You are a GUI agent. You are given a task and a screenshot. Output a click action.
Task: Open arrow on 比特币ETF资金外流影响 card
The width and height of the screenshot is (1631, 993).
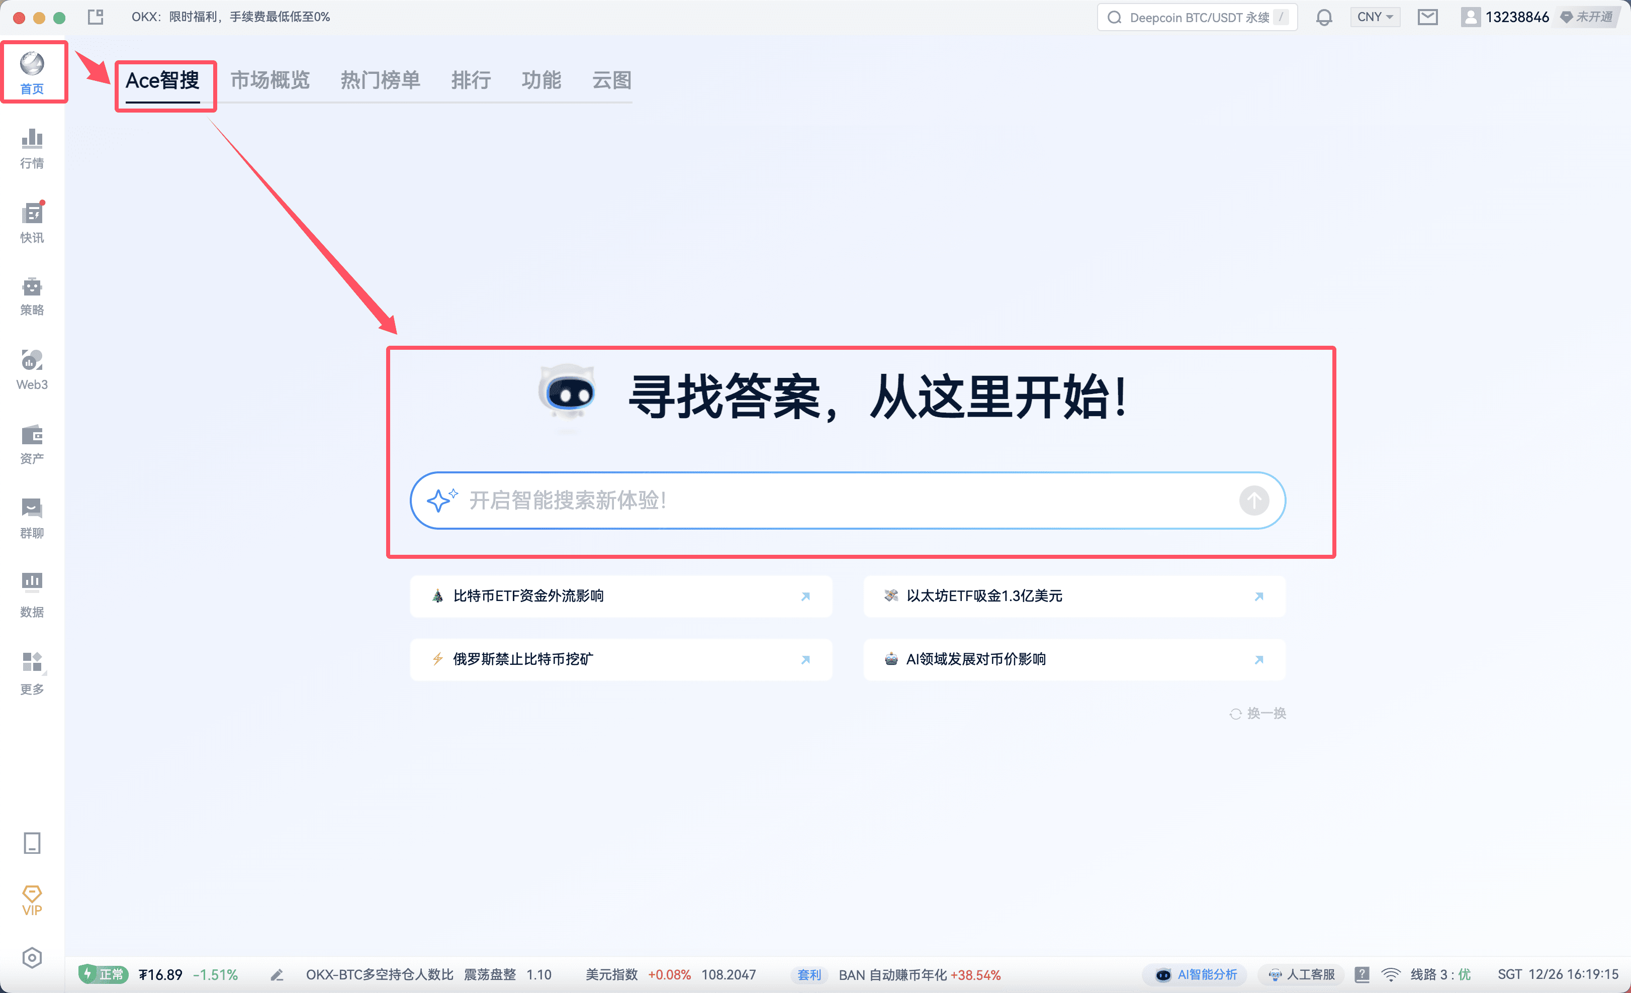805,596
